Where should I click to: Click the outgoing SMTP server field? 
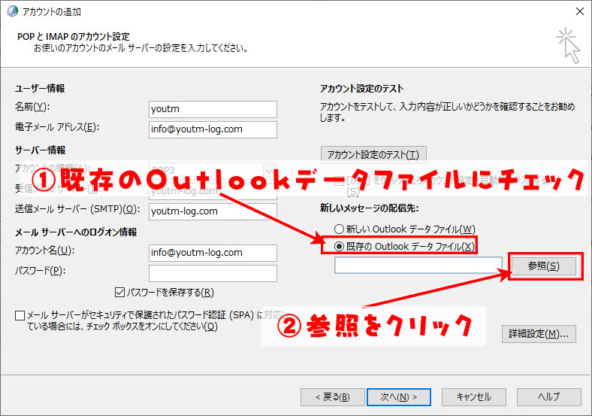point(213,211)
